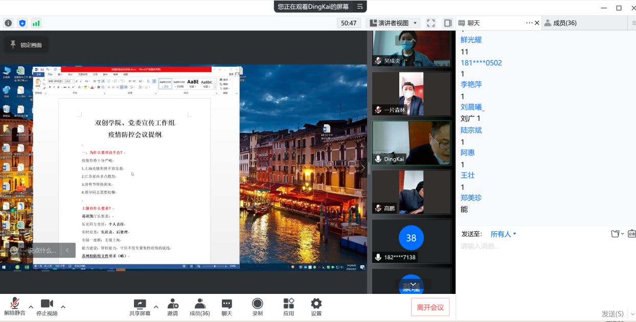This screenshot has height=322, width=636.
Task: Expand audio options arrow beside 解除静音
Action: click(x=31, y=307)
